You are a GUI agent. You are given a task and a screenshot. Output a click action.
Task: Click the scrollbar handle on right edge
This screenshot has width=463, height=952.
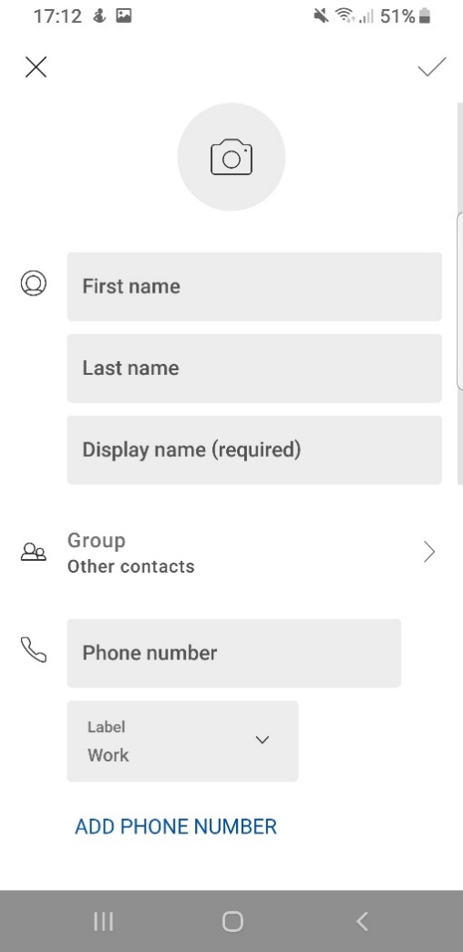(x=459, y=301)
